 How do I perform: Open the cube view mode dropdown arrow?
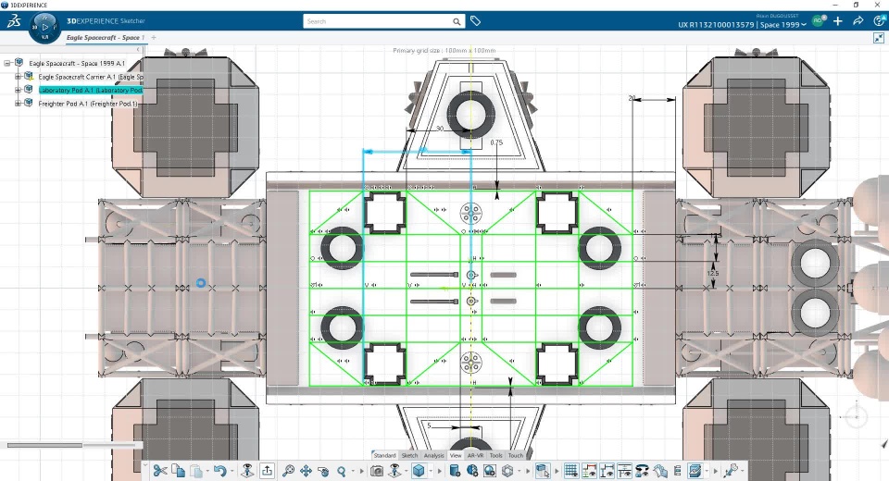[431, 472]
